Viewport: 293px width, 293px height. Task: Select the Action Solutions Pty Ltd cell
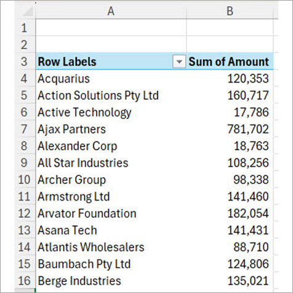[x=111, y=95]
